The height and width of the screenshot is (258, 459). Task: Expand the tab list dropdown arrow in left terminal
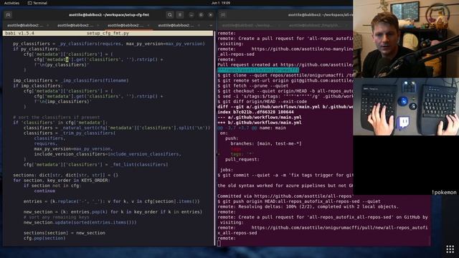pos(210,26)
